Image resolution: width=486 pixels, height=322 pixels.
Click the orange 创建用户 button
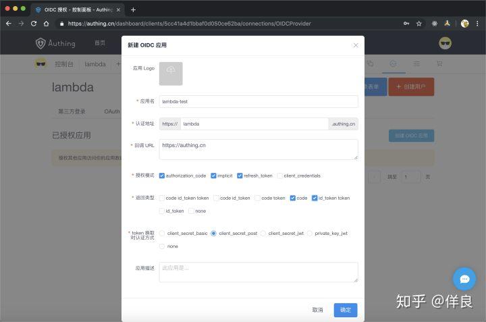(411, 87)
